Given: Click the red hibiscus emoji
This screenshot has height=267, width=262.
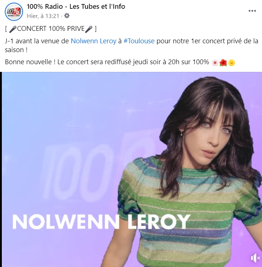Looking at the screenshot, I should (223, 63).
